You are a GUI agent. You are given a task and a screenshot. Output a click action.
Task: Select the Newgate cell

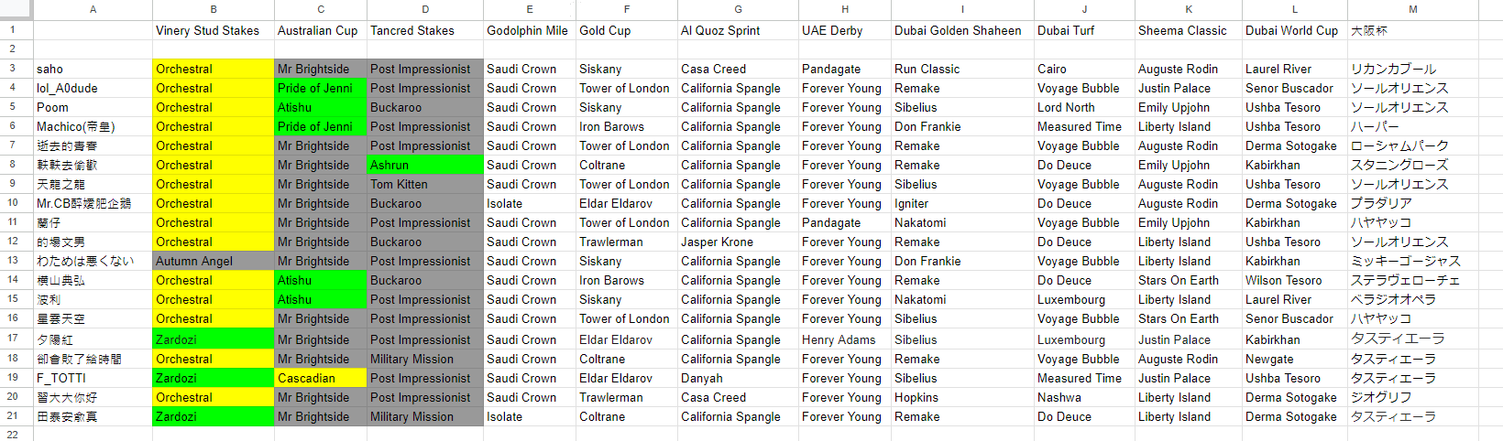click(1295, 359)
